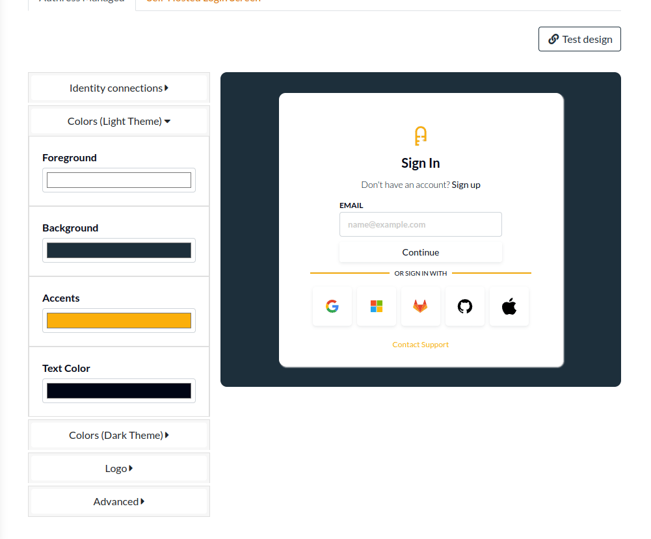Switch to the Self-Hosted Login Screen tab

[202, 1]
